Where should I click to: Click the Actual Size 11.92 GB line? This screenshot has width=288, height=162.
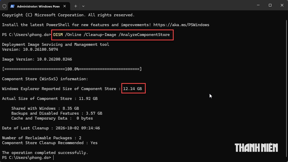point(50,99)
